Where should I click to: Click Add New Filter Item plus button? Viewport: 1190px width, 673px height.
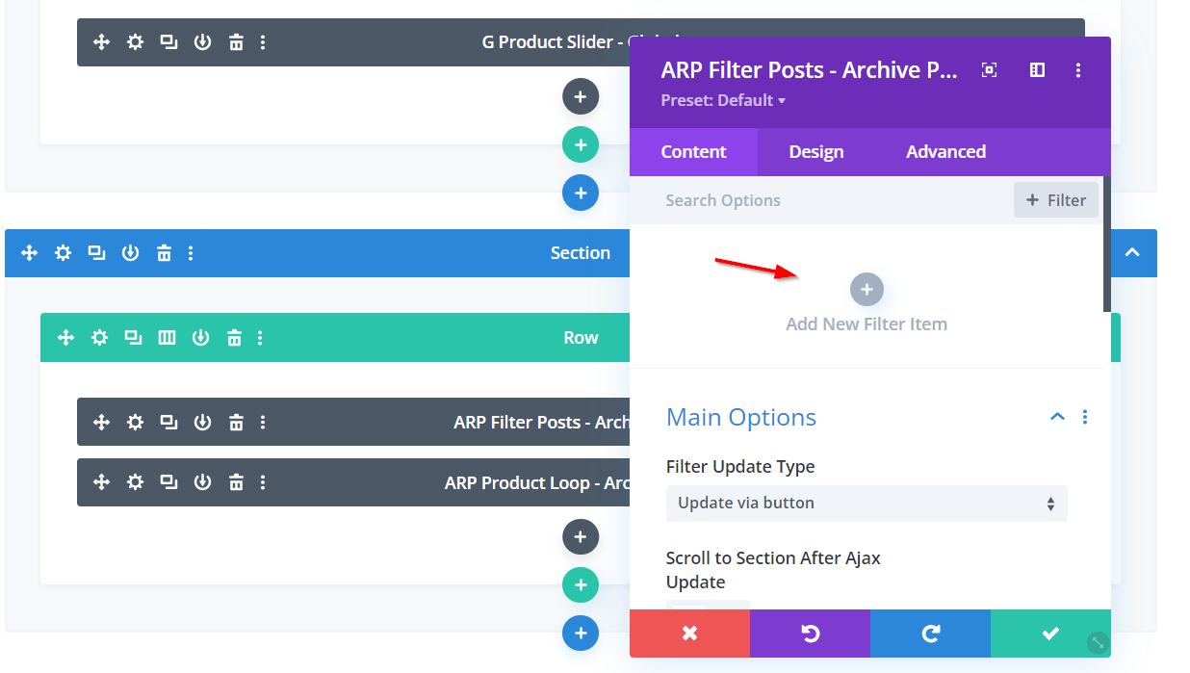[867, 289]
